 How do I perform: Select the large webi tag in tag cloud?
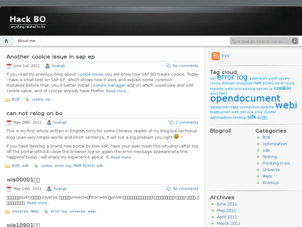point(286,105)
